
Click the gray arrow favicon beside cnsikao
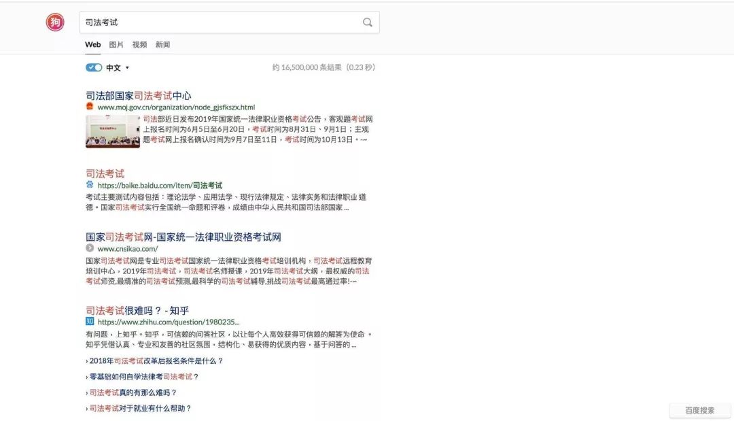90,248
